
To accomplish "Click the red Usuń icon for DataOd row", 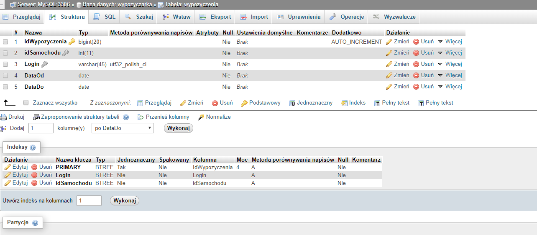I will [416, 75].
